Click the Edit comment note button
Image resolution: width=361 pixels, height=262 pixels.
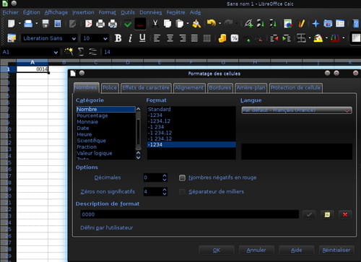(327, 214)
